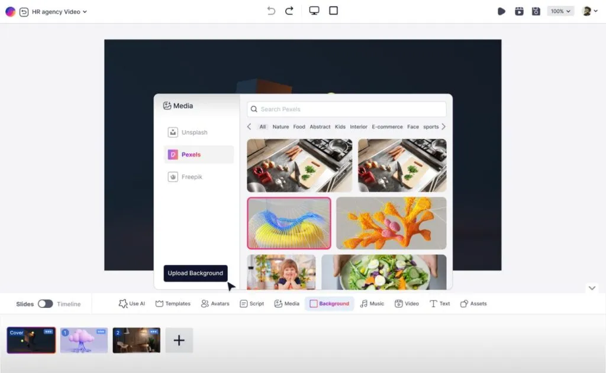Select the Unsplash media source

coord(194,132)
